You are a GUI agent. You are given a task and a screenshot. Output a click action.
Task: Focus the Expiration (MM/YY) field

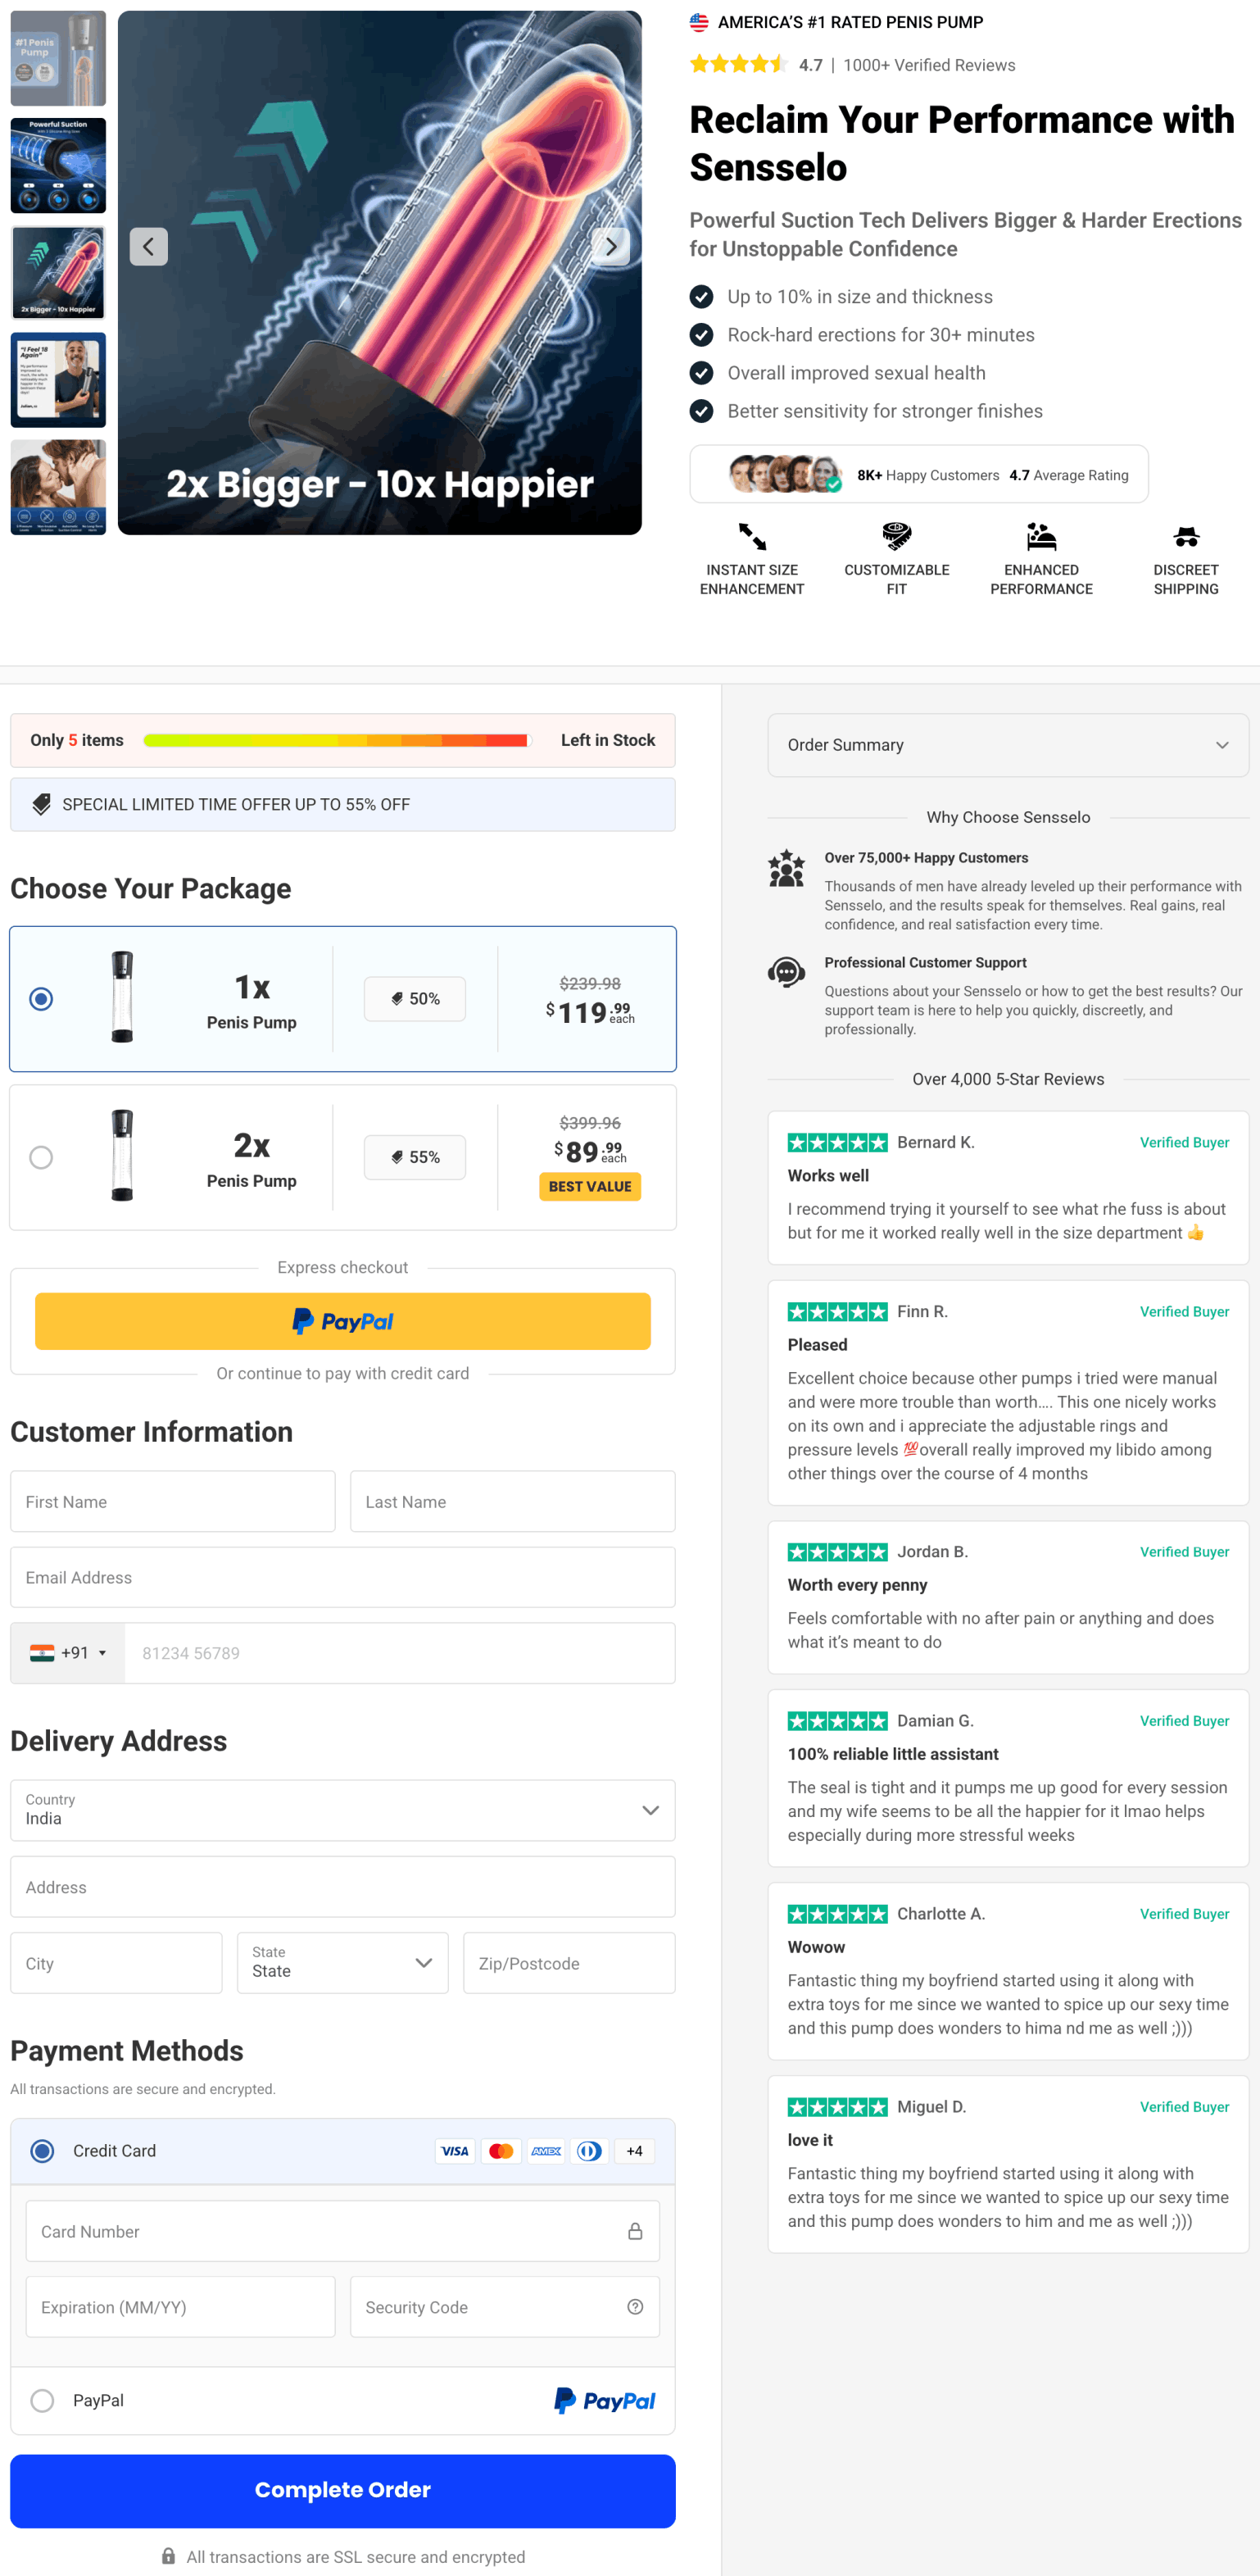(180, 2307)
